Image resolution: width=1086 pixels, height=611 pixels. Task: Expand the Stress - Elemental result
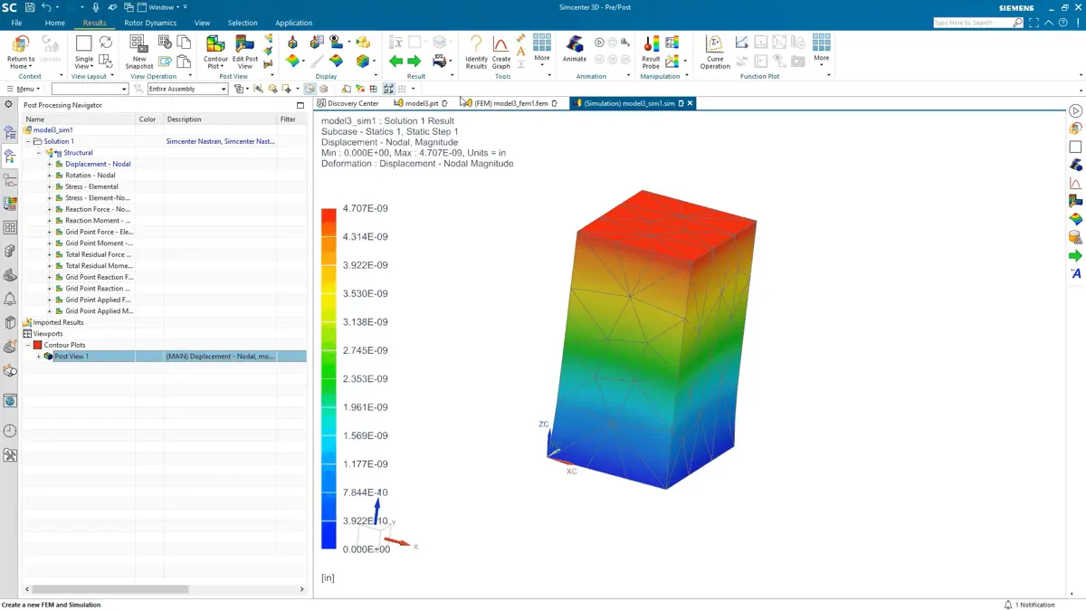[x=50, y=186]
